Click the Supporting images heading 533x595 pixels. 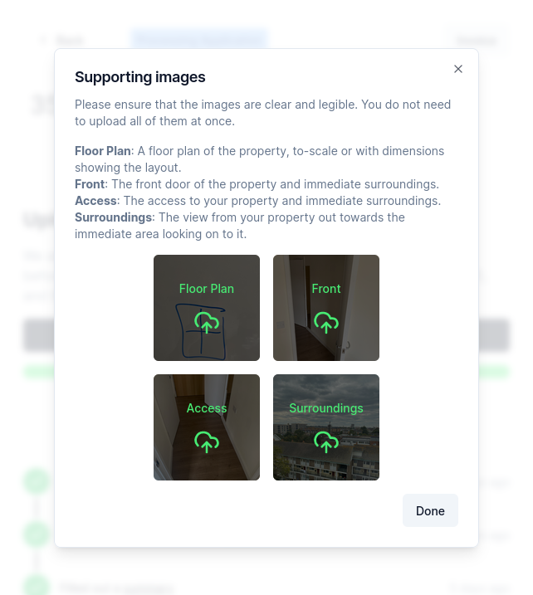pos(140,77)
